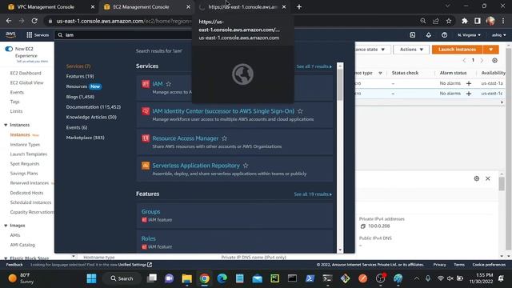
Task: Open File Explorer from the taskbar
Action: [186, 278]
